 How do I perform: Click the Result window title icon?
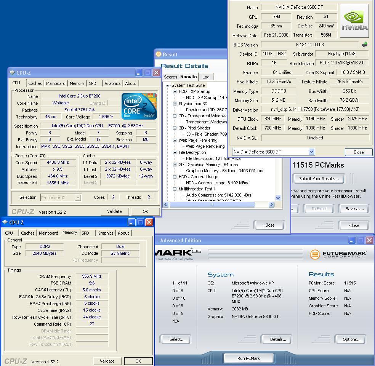158,54
